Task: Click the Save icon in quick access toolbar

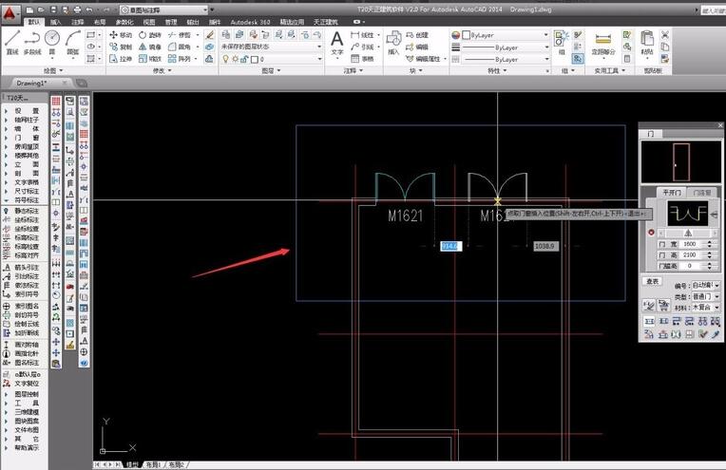Action: point(54,9)
